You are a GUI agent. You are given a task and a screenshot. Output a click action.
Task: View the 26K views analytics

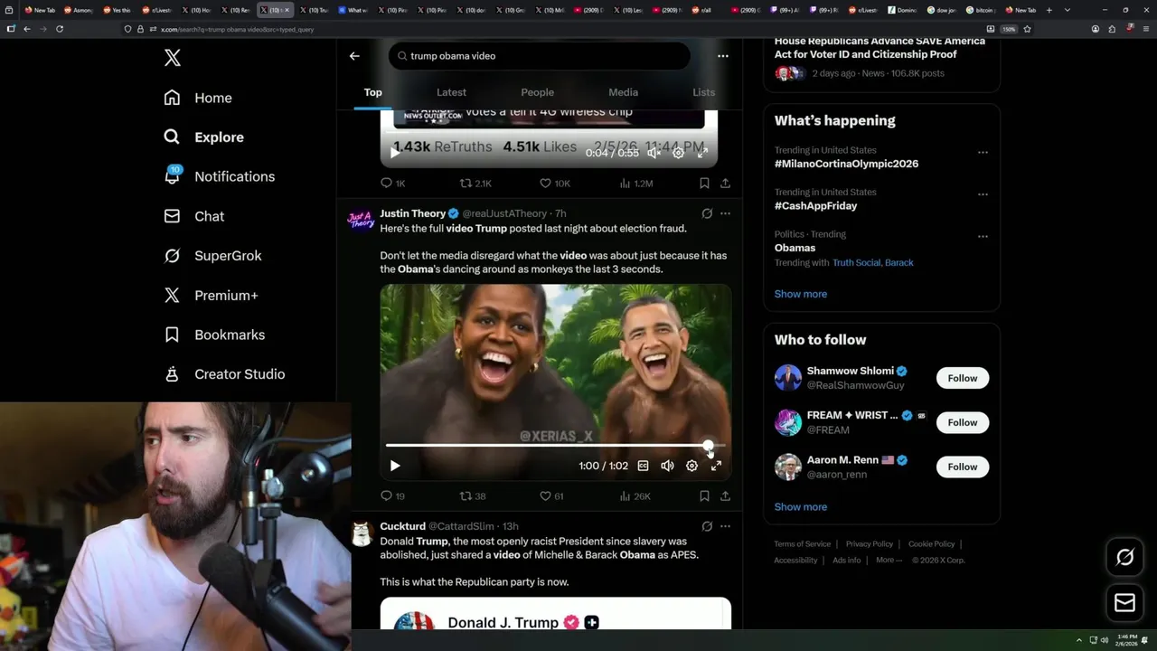635,495
